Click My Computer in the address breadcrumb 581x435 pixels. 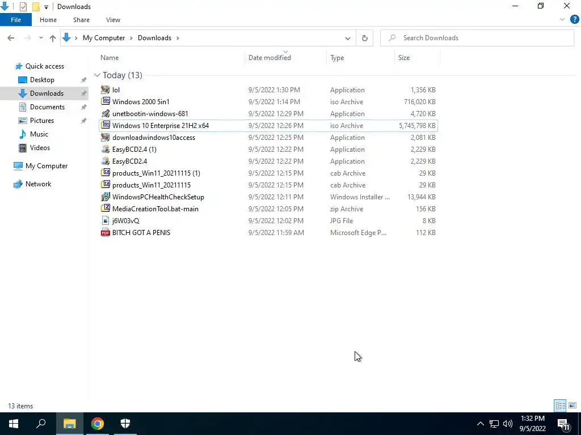coord(104,38)
